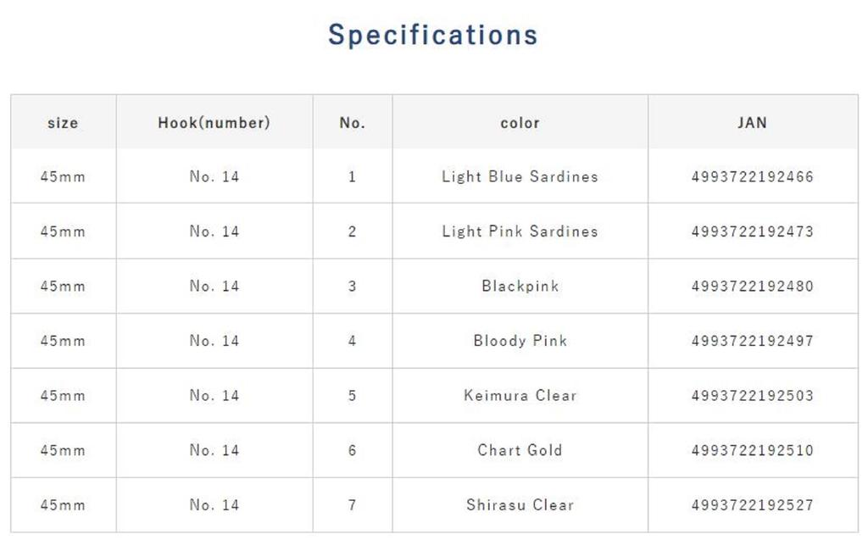
Task: Click JAN code 4993722192527
Action: (x=752, y=505)
